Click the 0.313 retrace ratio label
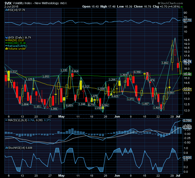Viewport: 195px width, 178px height. pyautogui.click(x=86, y=87)
